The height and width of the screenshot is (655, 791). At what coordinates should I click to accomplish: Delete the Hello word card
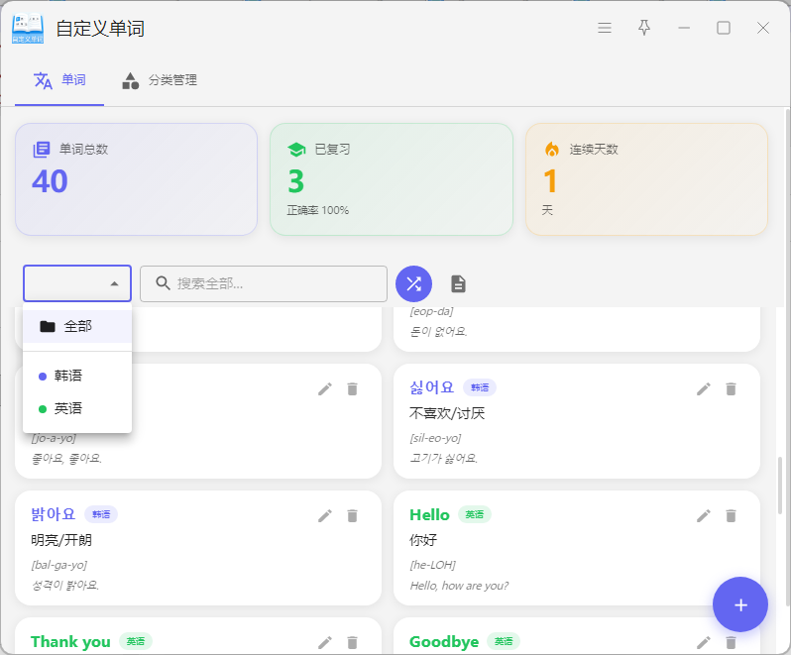(732, 515)
